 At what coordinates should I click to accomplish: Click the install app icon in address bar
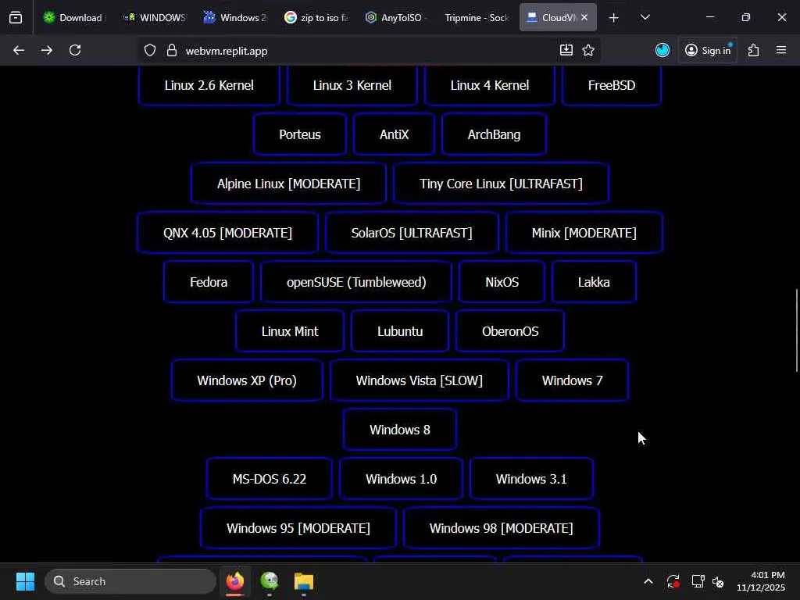point(566,50)
